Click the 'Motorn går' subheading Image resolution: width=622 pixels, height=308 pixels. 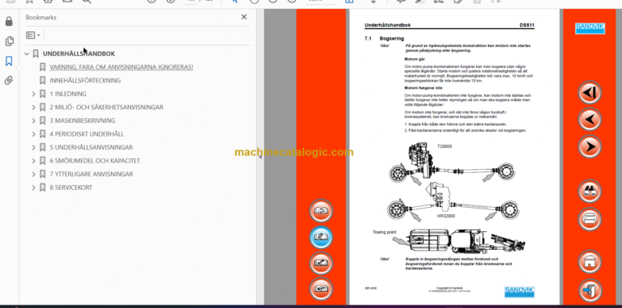pos(414,59)
